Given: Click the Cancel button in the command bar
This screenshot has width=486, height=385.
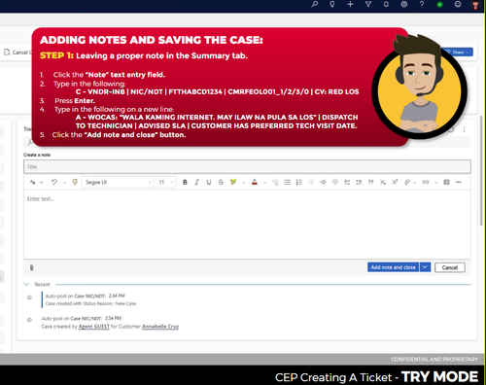Looking at the screenshot, I should coord(17,52).
